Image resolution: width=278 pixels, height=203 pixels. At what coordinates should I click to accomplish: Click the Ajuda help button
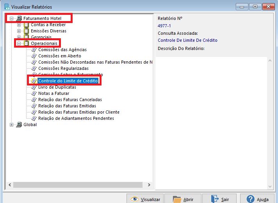[257, 199]
